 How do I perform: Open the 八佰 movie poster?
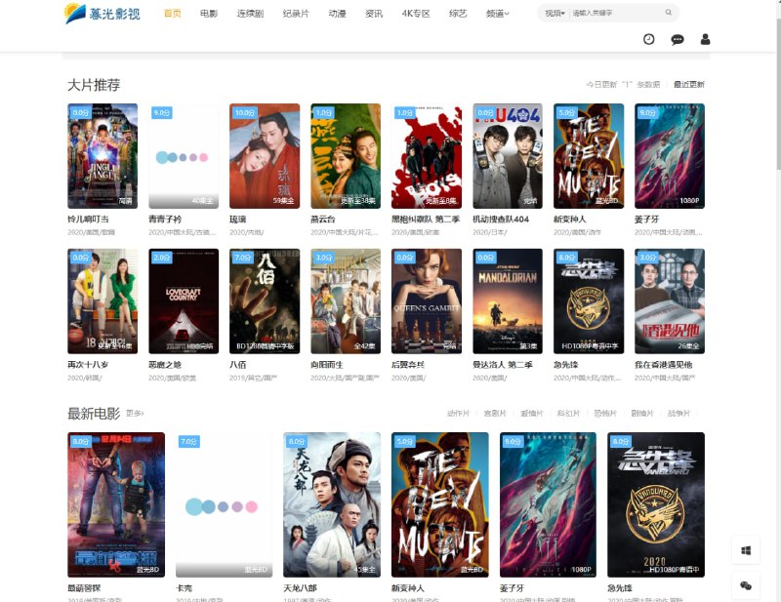pyautogui.click(x=265, y=301)
